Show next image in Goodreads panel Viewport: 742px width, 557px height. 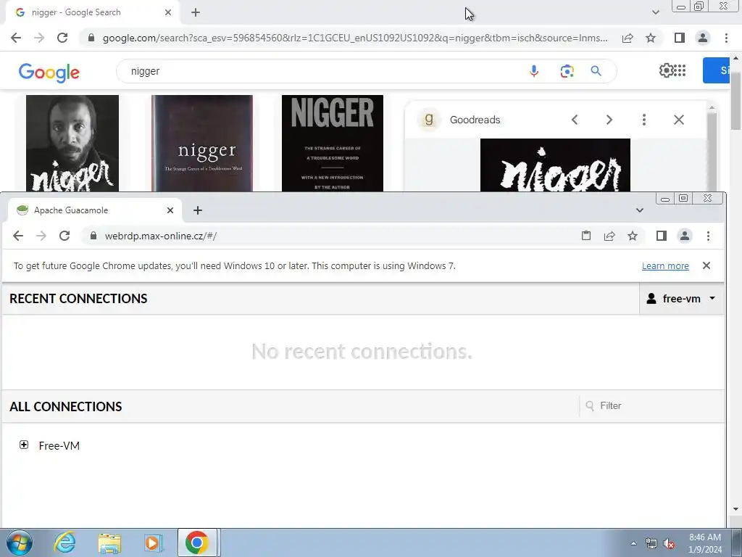(609, 120)
